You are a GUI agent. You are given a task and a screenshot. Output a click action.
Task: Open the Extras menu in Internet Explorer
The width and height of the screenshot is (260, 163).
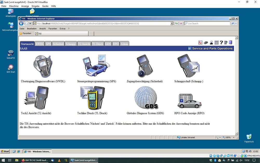(x=62, y=29)
